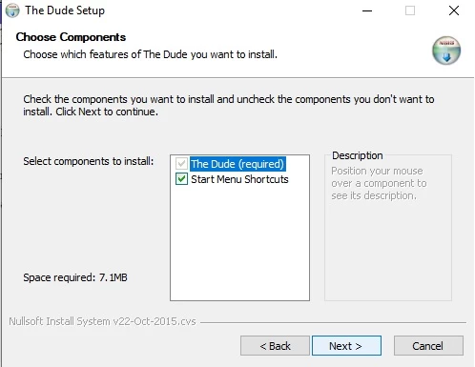Click the Next > button
The image size is (475, 367).
point(346,345)
